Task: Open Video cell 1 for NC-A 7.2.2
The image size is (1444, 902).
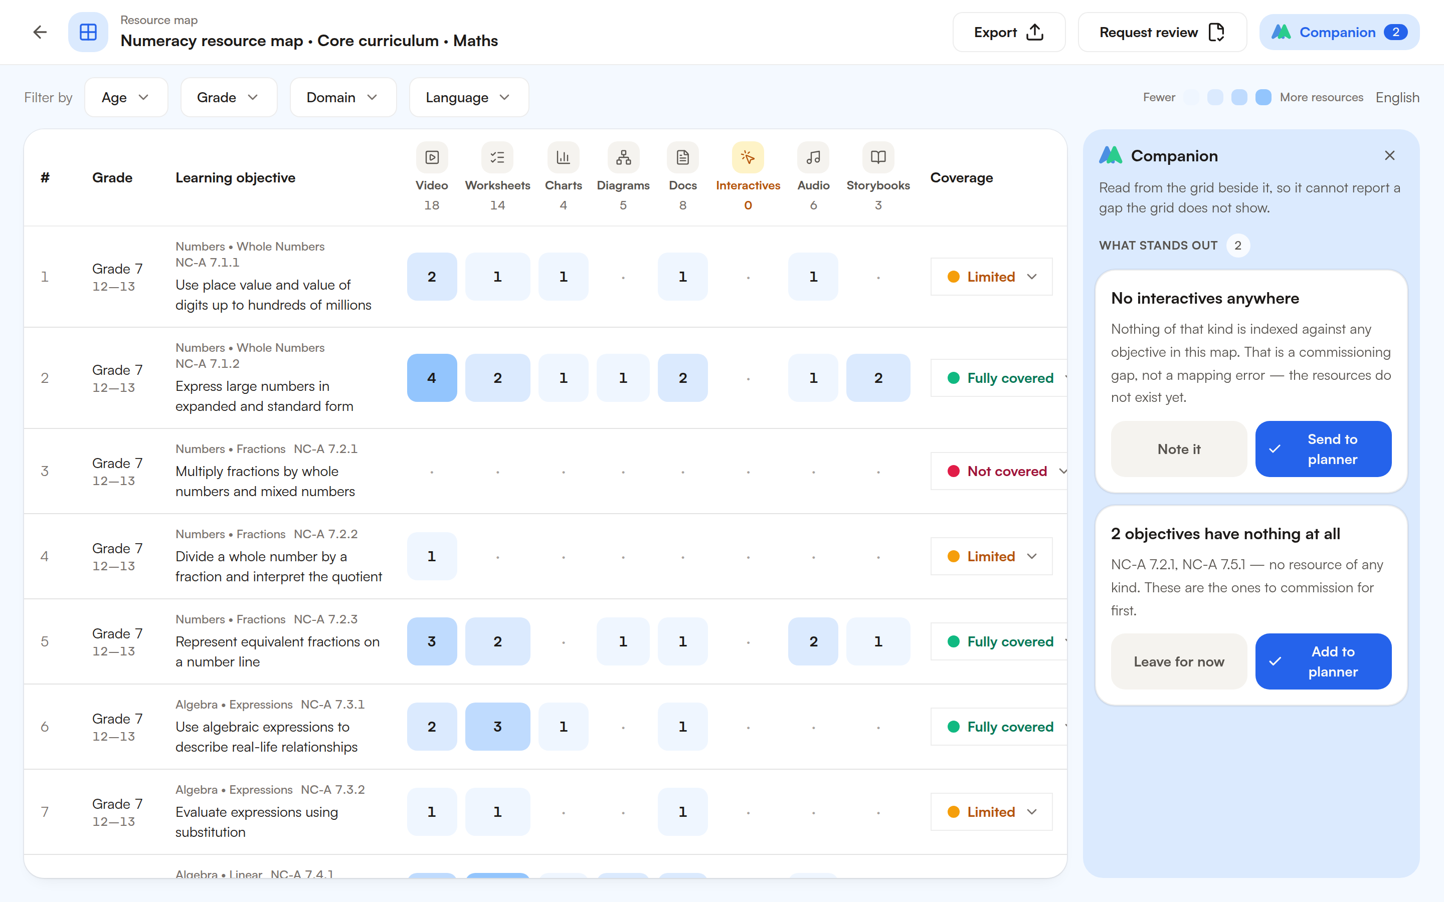Action: point(432,556)
